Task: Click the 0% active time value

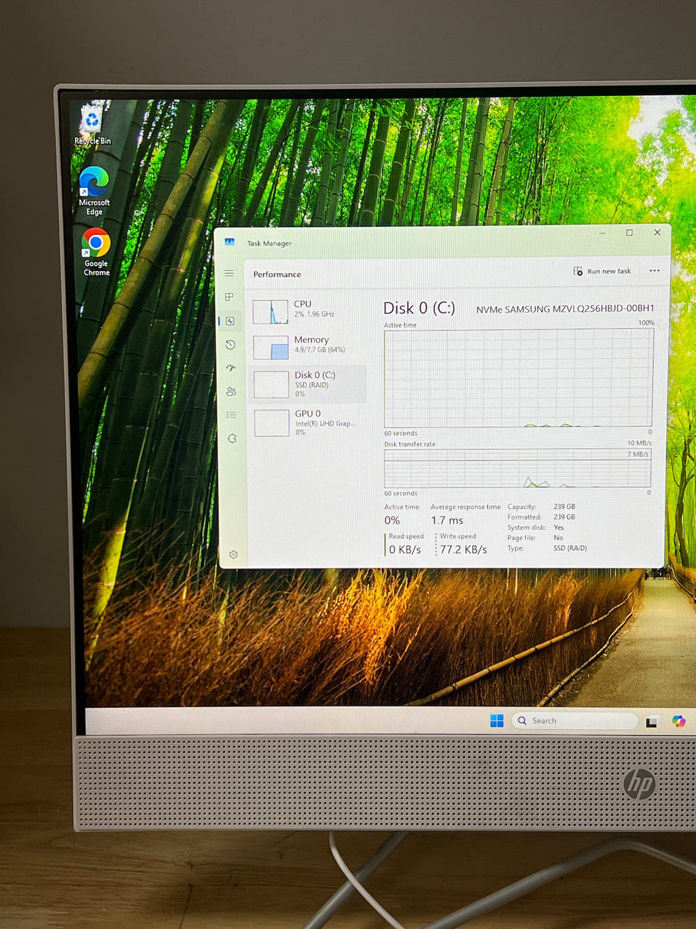Action: tap(392, 521)
